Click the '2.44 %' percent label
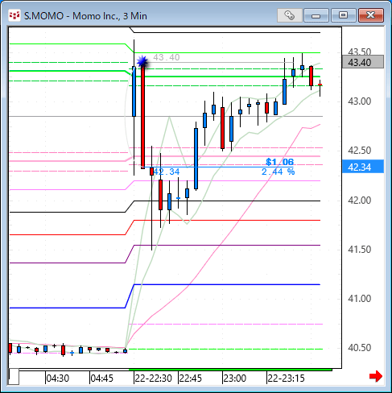 (x=278, y=172)
